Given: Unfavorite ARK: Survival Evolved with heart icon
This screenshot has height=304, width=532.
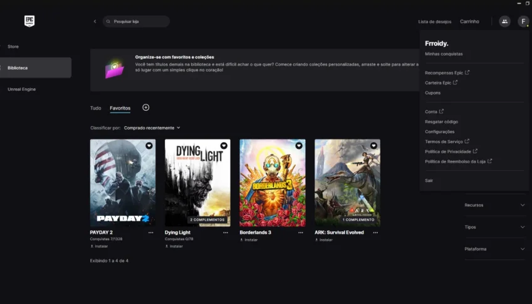Looking at the screenshot, I should tap(373, 146).
